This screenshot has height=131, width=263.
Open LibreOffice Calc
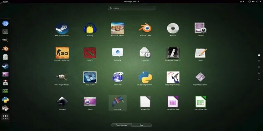201,102
